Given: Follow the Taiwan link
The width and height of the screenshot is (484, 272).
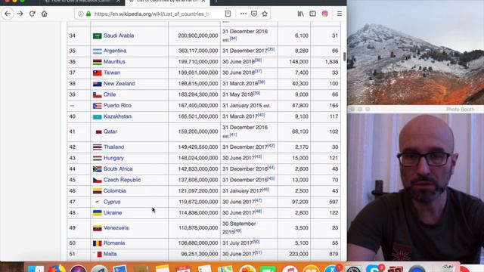Looking at the screenshot, I should pos(112,73).
